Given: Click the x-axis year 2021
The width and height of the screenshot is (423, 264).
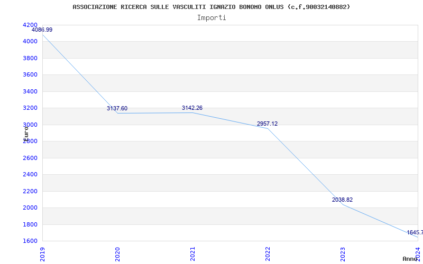Looking at the screenshot, I should point(192,254).
